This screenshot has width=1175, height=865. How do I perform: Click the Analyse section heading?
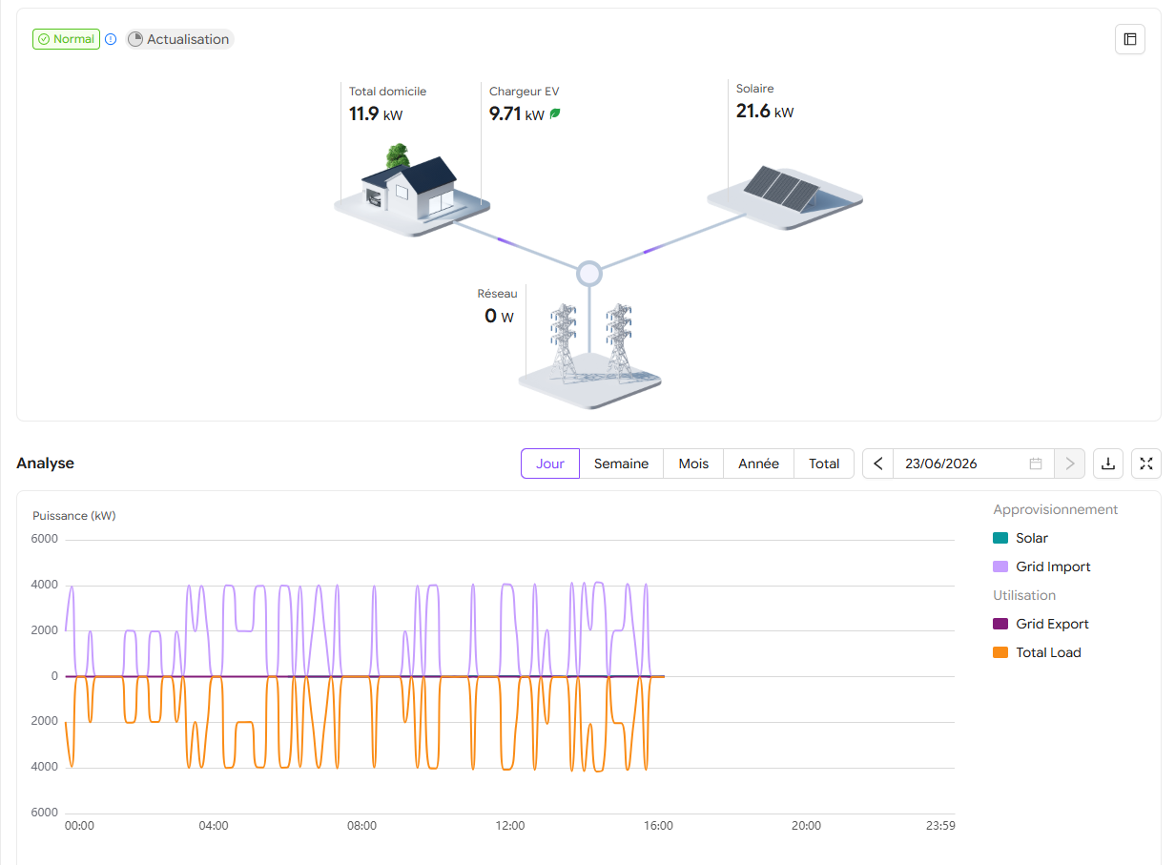click(45, 463)
